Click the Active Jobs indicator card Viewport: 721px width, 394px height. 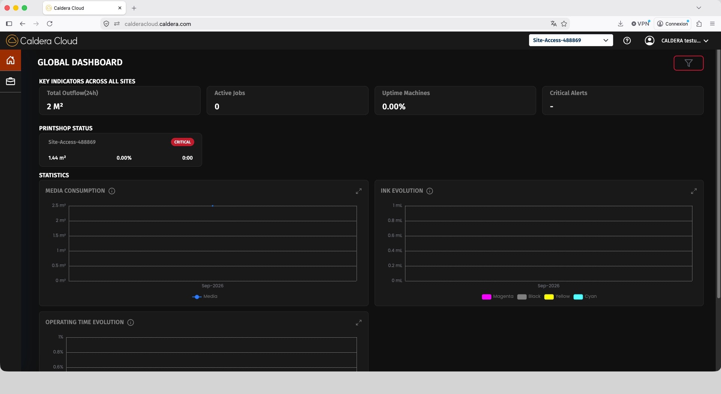coord(287,100)
